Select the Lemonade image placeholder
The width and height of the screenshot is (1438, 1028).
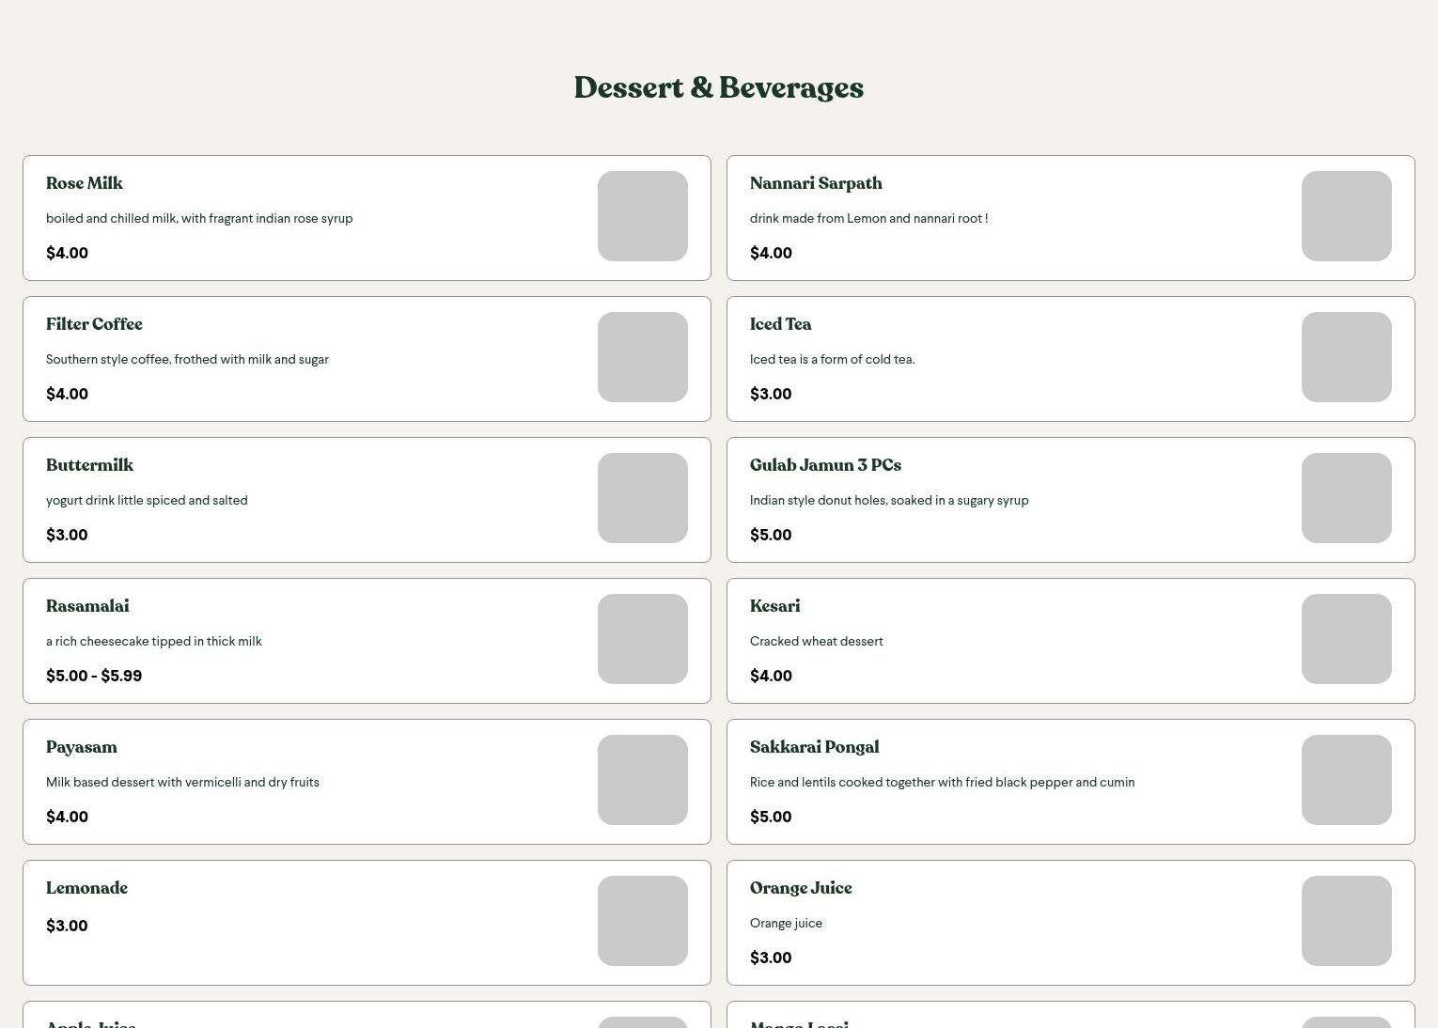point(642,921)
